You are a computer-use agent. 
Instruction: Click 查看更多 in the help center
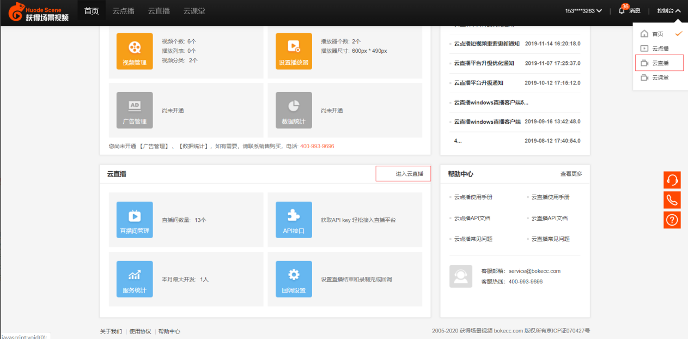click(x=571, y=174)
